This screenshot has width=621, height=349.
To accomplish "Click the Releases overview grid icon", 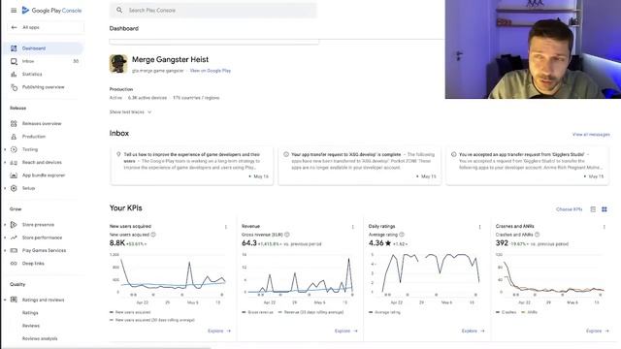I will click(14, 123).
